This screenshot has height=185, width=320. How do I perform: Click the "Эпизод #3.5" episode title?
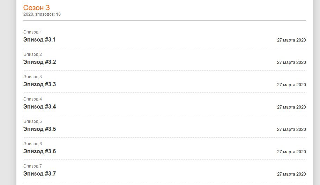(x=39, y=129)
